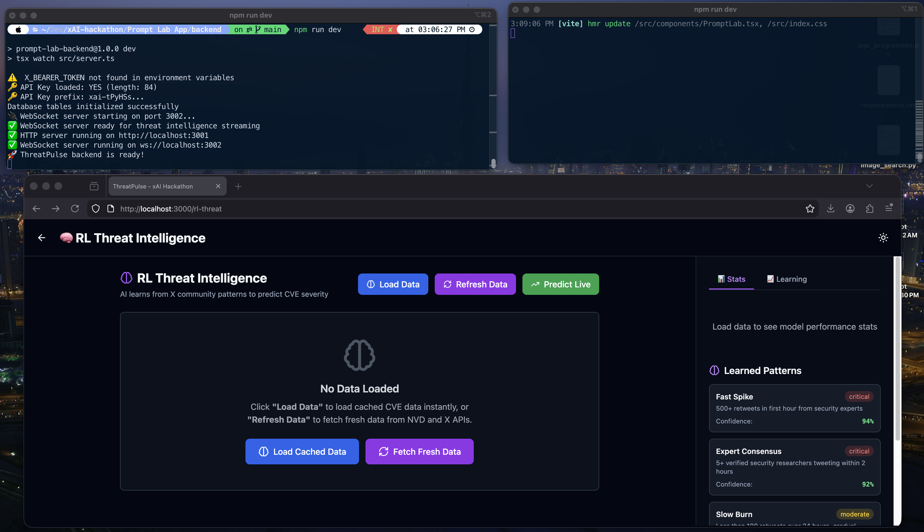Expand the list all tabs chevron
This screenshot has height=532, width=924.
click(x=869, y=186)
